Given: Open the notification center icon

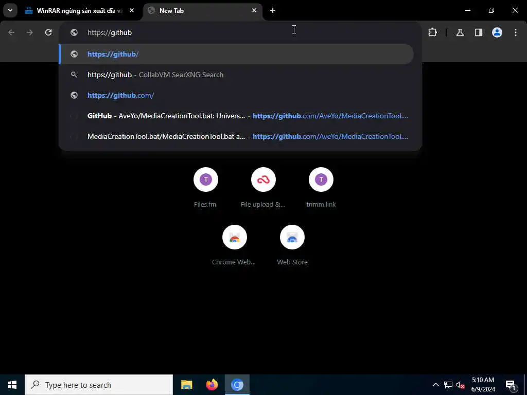Looking at the screenshot, I should [x=511, y=385].
